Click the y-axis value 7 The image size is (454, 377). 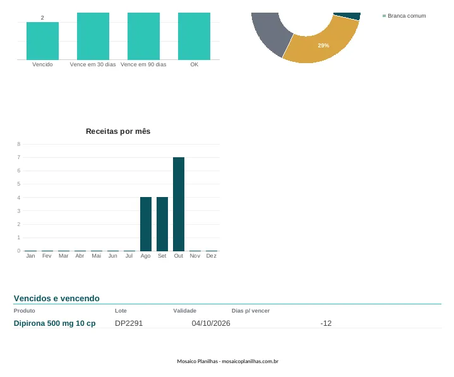coord(19,157)
